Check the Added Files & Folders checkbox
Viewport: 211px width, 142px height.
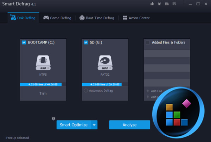click(148, 43)
